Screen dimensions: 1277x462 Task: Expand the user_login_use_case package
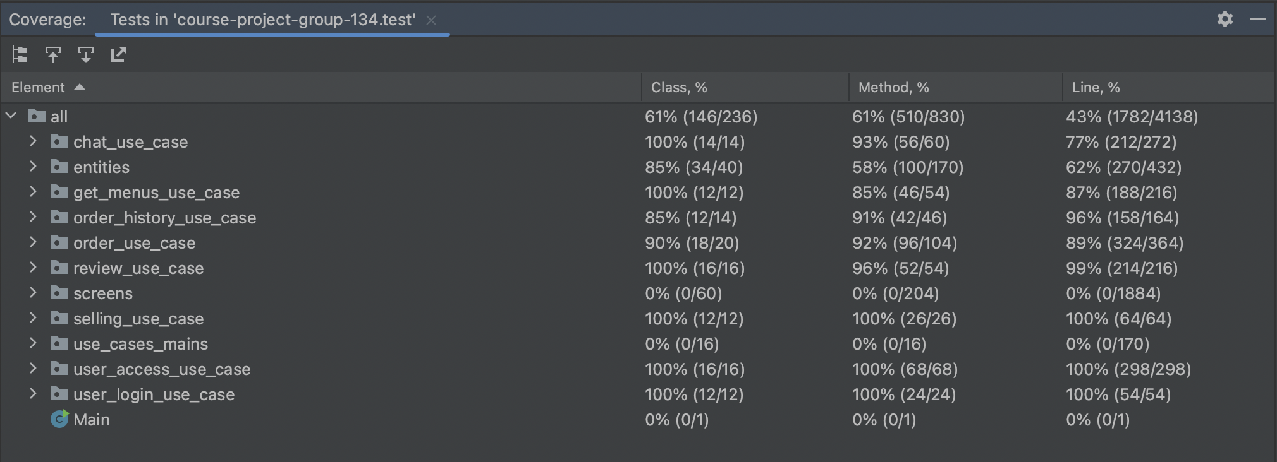(33, 394)
